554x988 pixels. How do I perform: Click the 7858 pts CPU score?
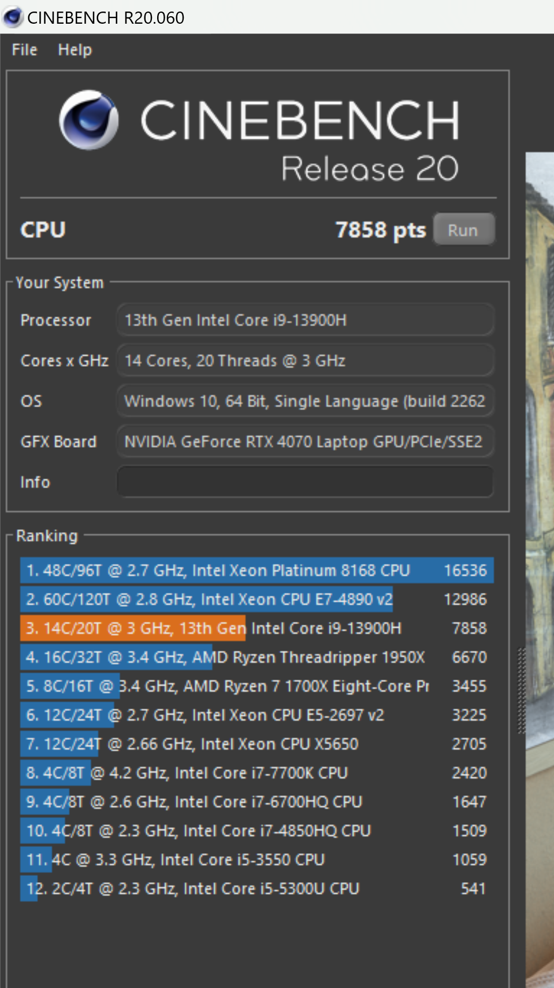pos(381,230)
